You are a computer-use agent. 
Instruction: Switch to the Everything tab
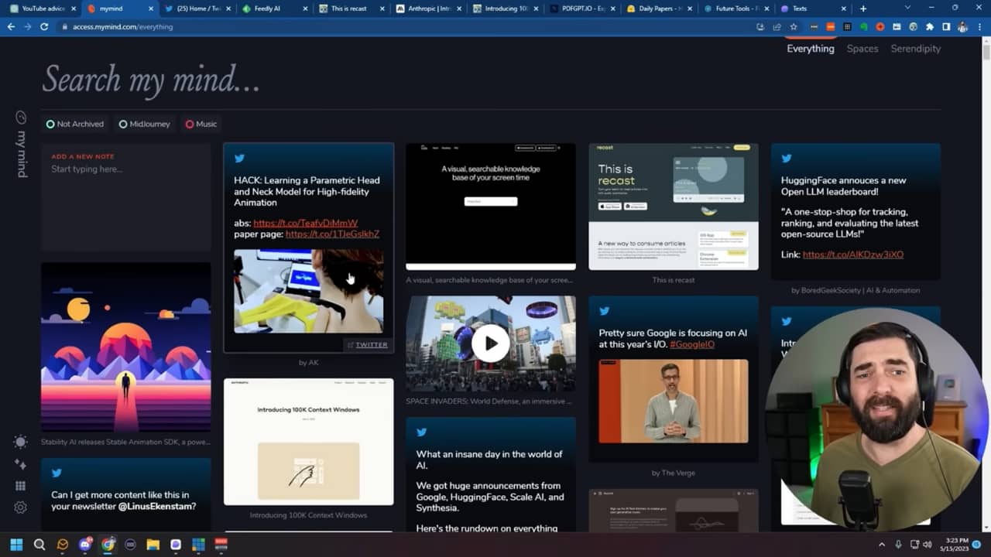pos(811,49)
